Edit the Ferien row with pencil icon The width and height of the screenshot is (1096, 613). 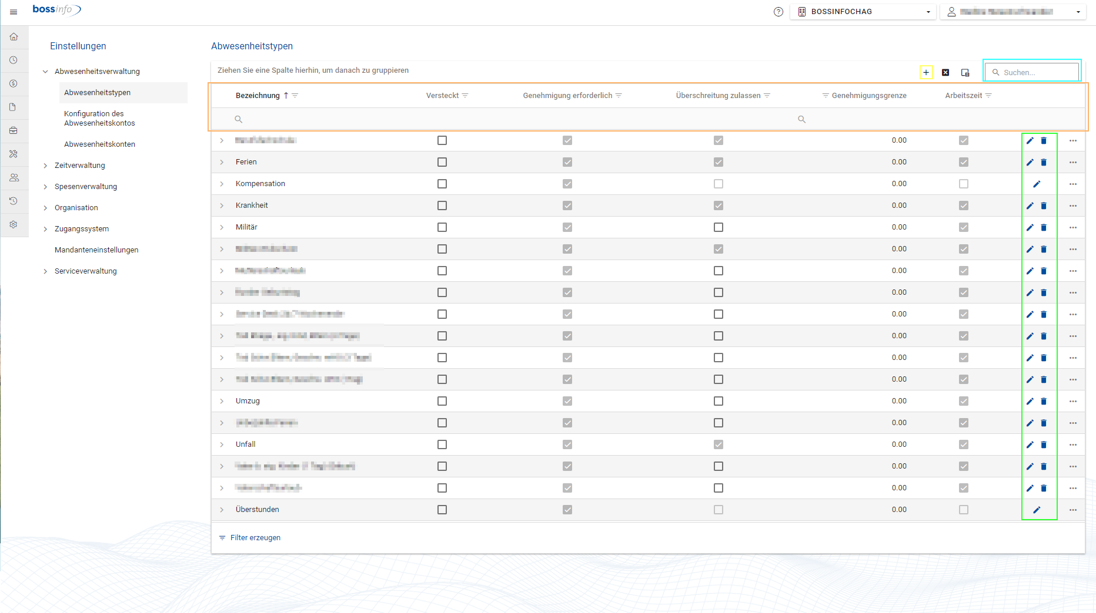point(1030,162)
